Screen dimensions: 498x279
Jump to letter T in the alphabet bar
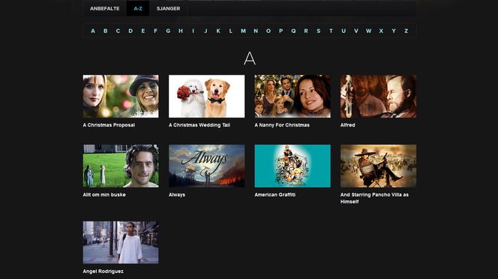(331, 31)
